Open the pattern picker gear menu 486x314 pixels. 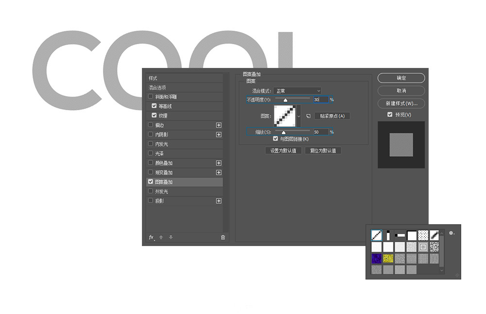[x=451, y=233]
